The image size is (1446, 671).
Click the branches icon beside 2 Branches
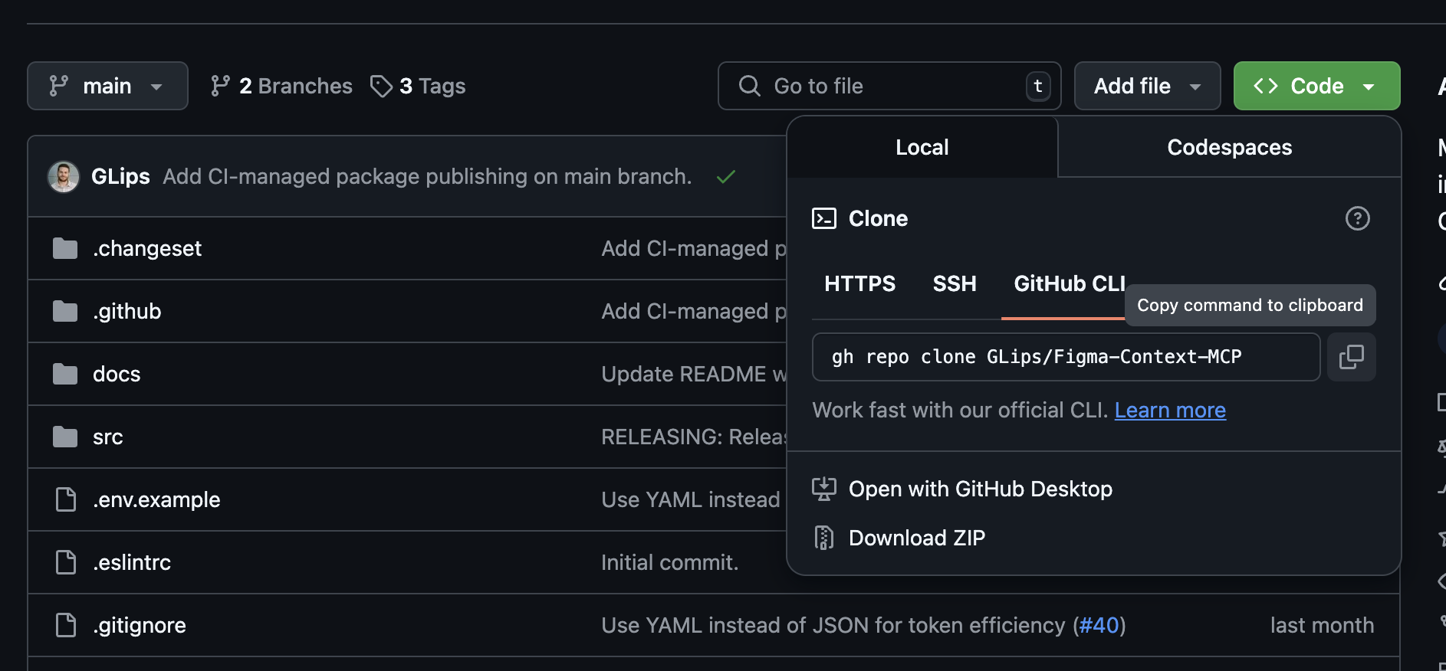221,86
